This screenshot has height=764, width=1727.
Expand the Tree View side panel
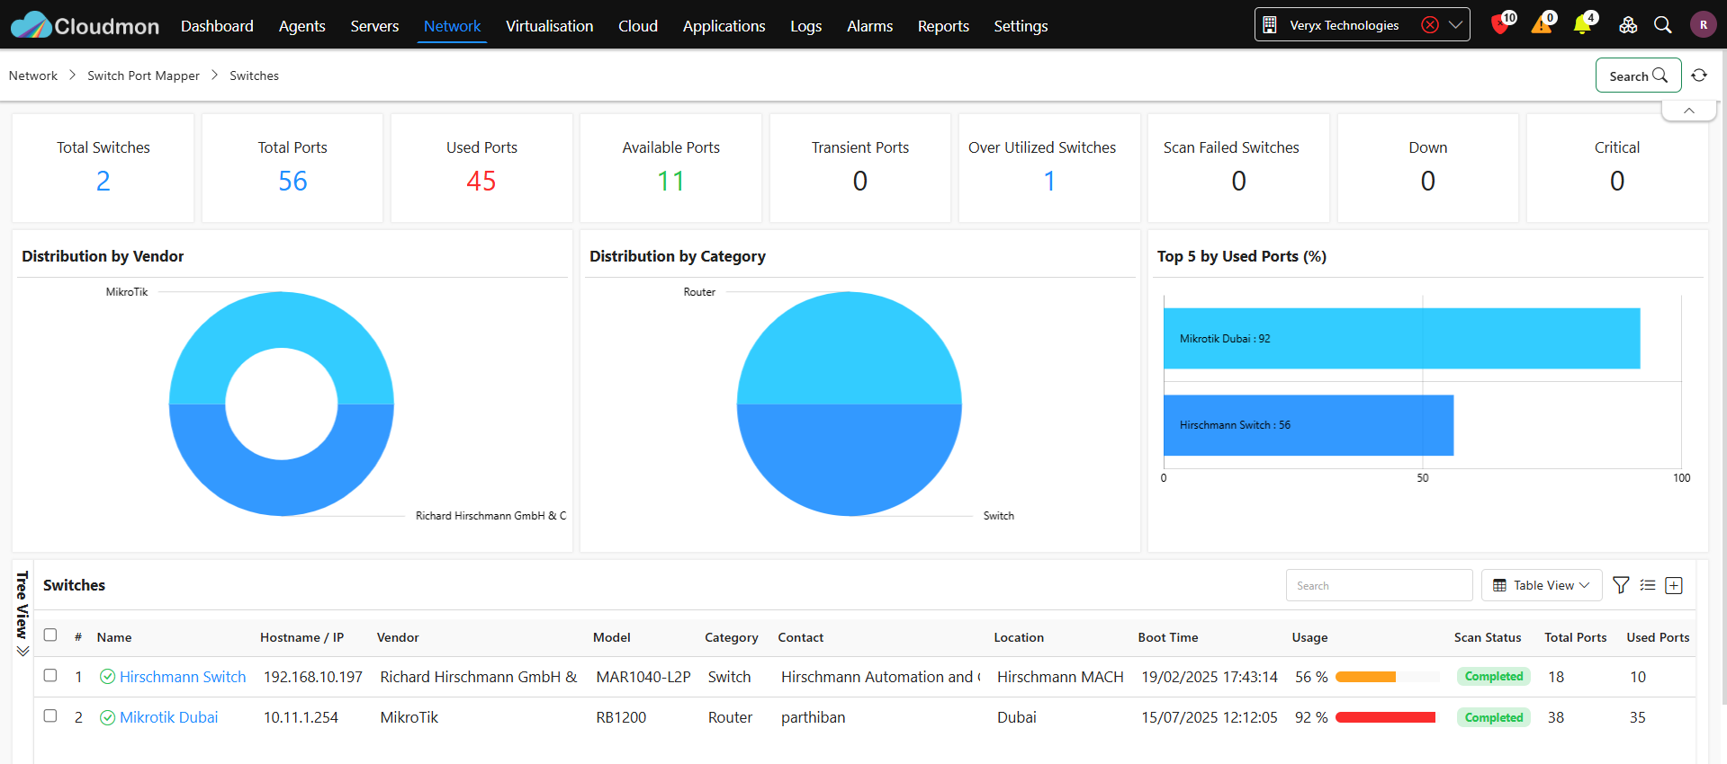[22, 616]
